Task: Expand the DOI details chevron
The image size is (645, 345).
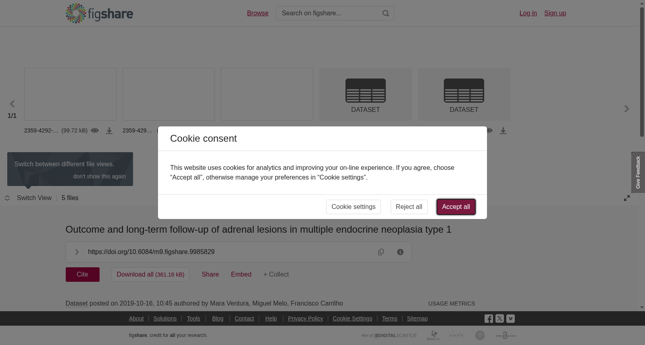Action: click(x=77, y=252)
